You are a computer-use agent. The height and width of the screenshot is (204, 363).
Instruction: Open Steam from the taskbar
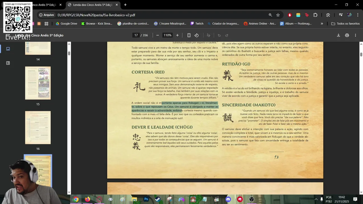pos(157,199)
